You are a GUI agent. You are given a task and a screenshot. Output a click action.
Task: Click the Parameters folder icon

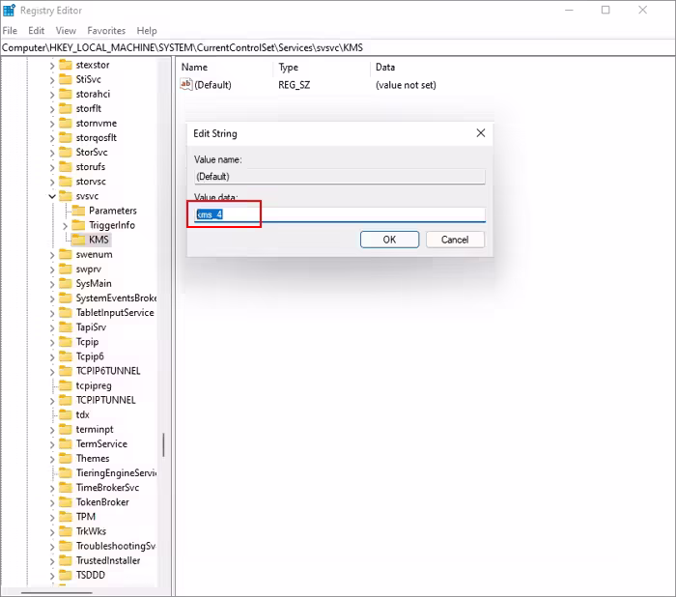coord(78,211)
